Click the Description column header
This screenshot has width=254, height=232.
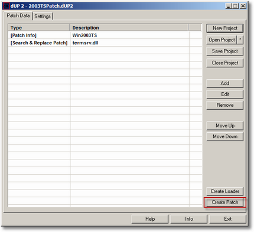pos(129,28)
